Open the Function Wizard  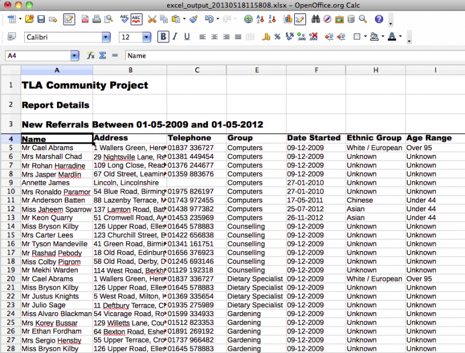[x=91, y=55]
